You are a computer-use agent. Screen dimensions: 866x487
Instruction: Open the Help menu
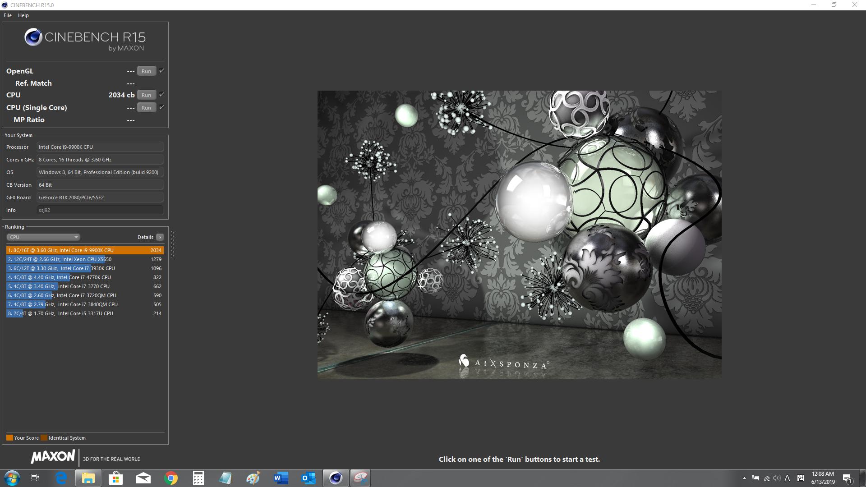click(23, 15)
